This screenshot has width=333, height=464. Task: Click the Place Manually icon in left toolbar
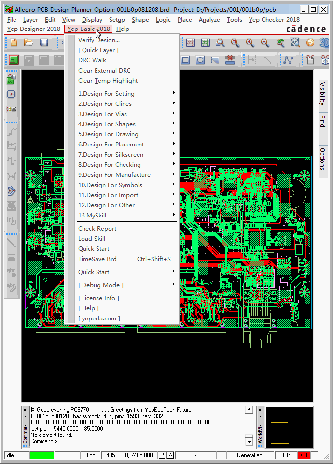point(12,79)
